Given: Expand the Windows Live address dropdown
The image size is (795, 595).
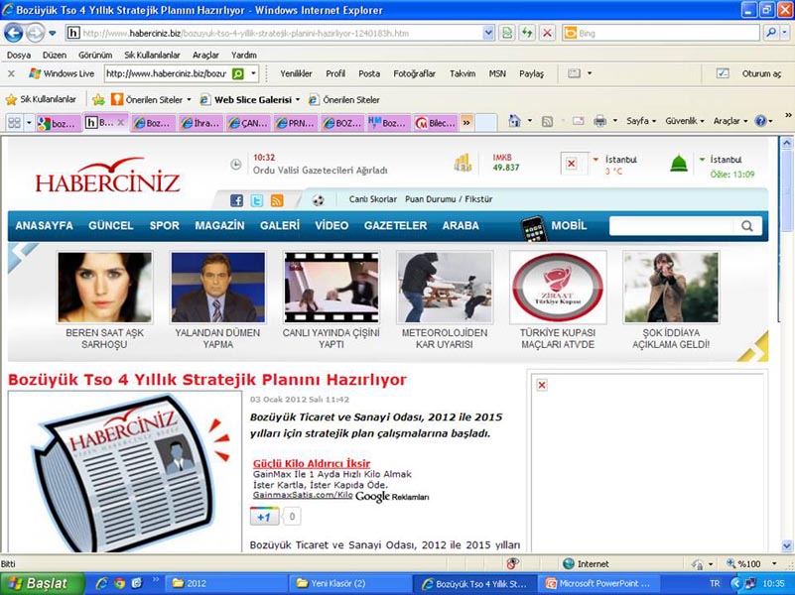Looking at the screenshot, I should 253,74.
